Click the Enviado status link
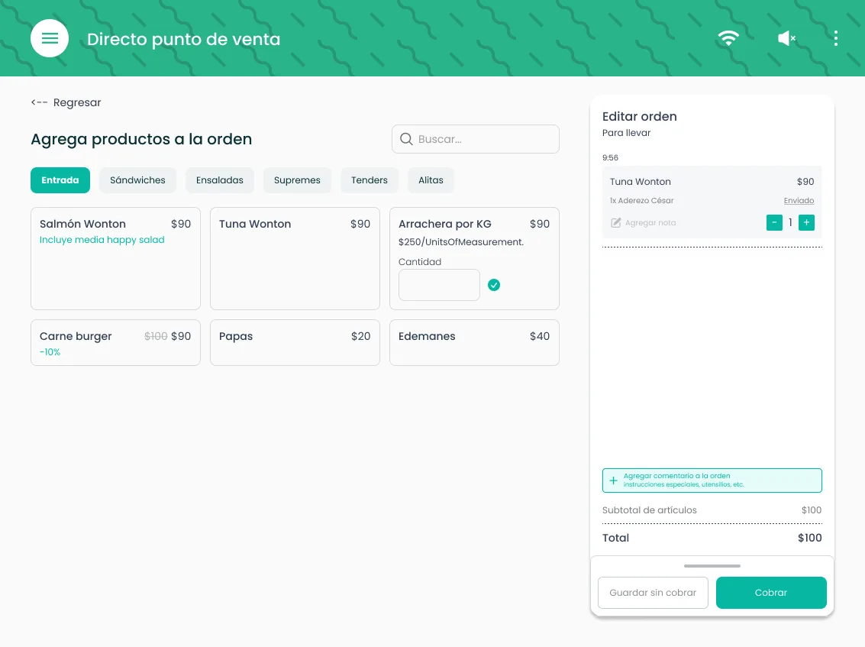Screen dimensions: 865x647 [x=799, y=200]
